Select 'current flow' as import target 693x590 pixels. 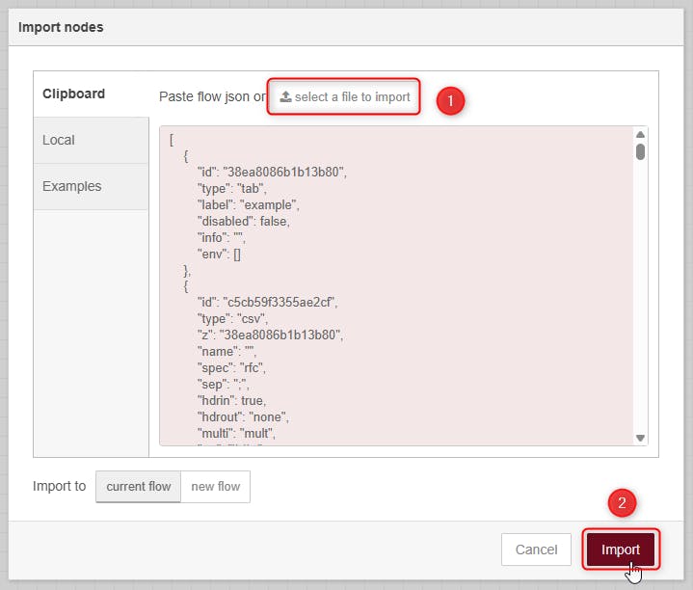[138, 486]
